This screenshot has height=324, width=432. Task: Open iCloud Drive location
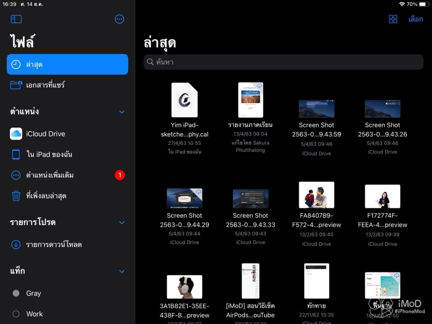click(x=46, y=134)
